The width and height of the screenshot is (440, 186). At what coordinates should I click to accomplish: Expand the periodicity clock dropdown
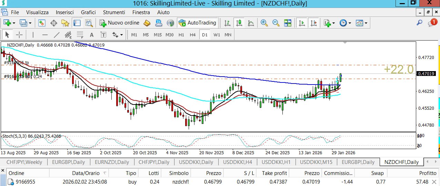350,23
